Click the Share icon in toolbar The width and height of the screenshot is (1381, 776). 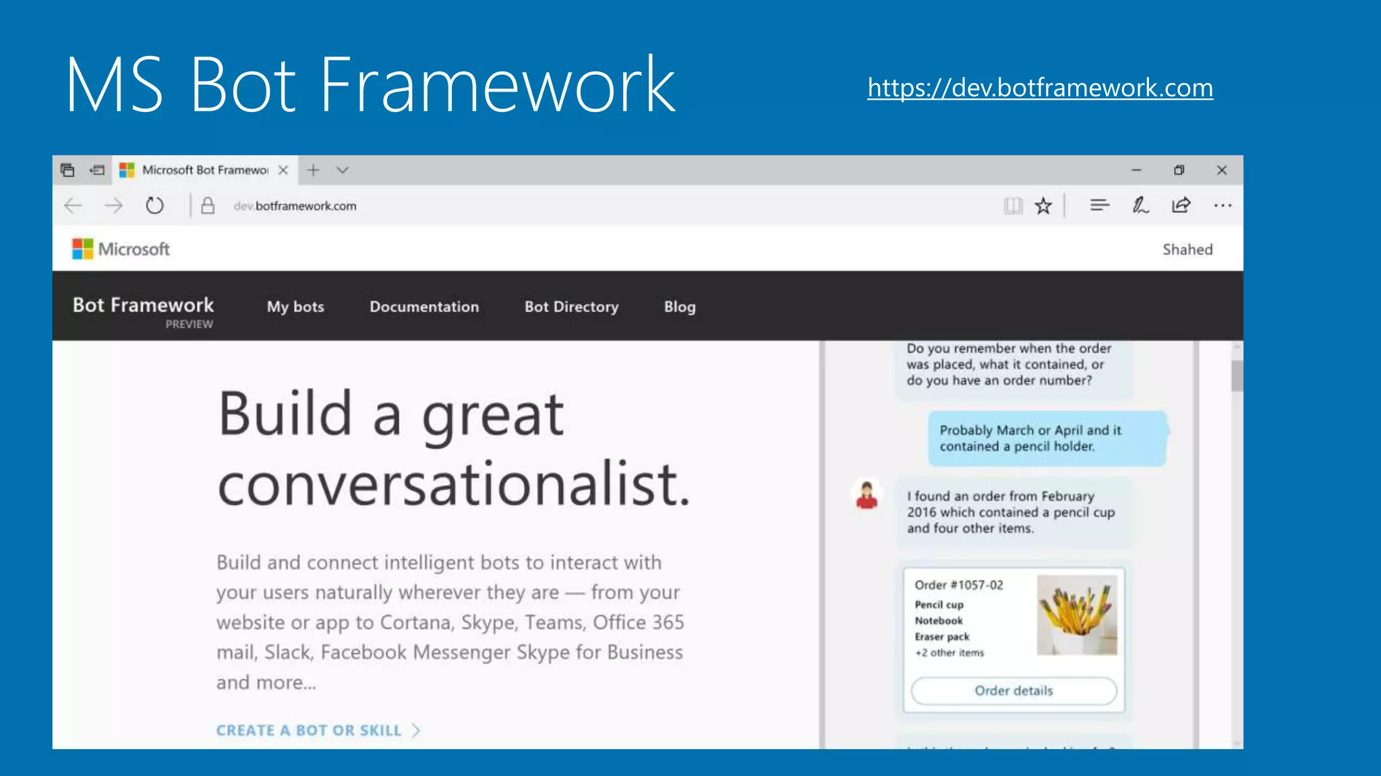[1181, 205]
